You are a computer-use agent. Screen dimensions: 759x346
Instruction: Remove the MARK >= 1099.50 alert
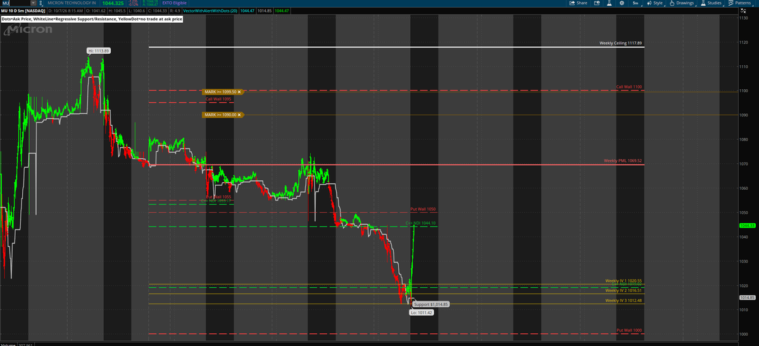pos(239,92)
